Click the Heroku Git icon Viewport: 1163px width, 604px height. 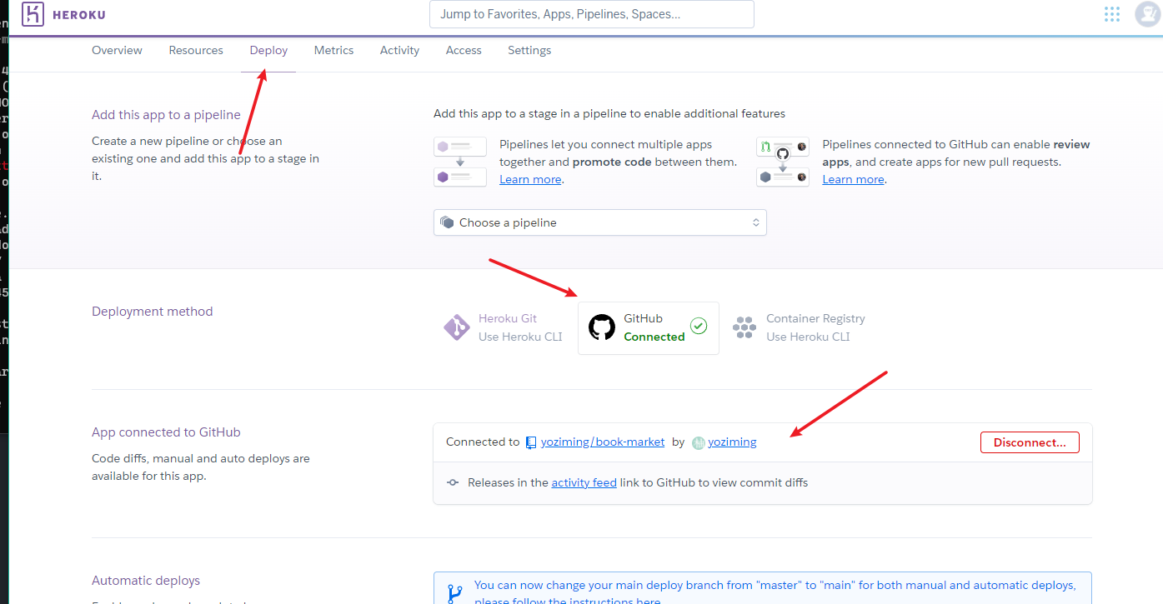click(457, 327)
